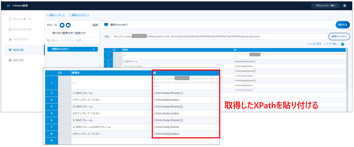Screen dimensions: 354x147
Task: Click the blue help question mark icon
Action: [x=343, y=44]
